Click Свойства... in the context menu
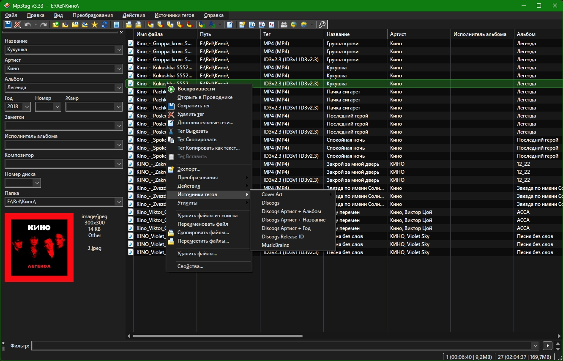 [x=190, y=266]
